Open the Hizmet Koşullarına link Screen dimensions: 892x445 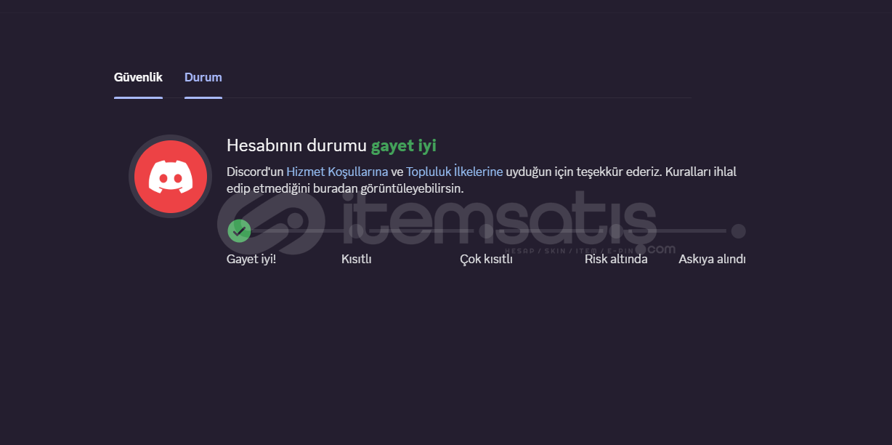(337, 172)
